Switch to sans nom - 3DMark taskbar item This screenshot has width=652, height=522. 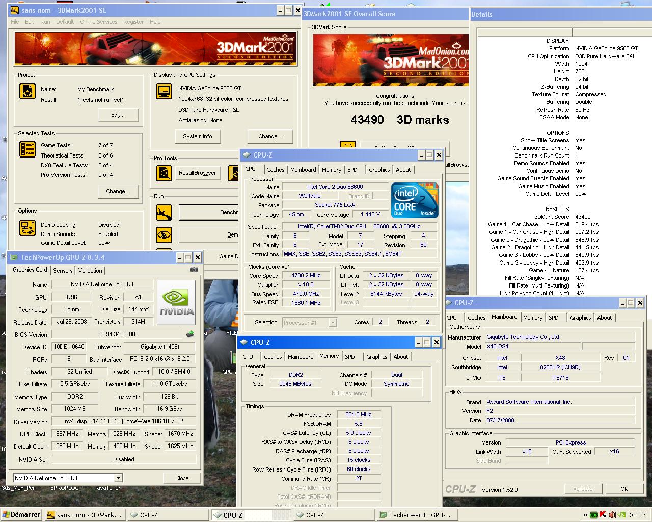tap(84, 515)
